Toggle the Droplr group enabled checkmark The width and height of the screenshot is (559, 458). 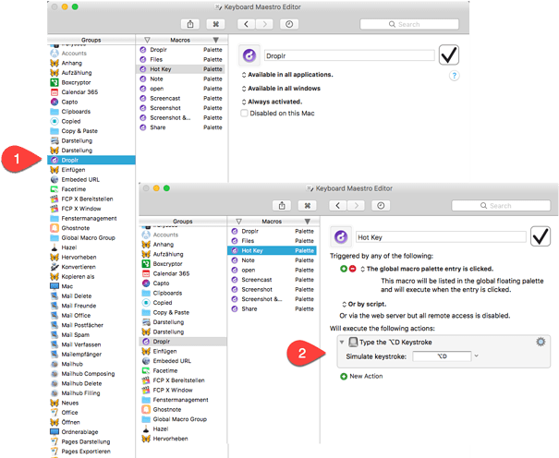(x=448, y=54)
